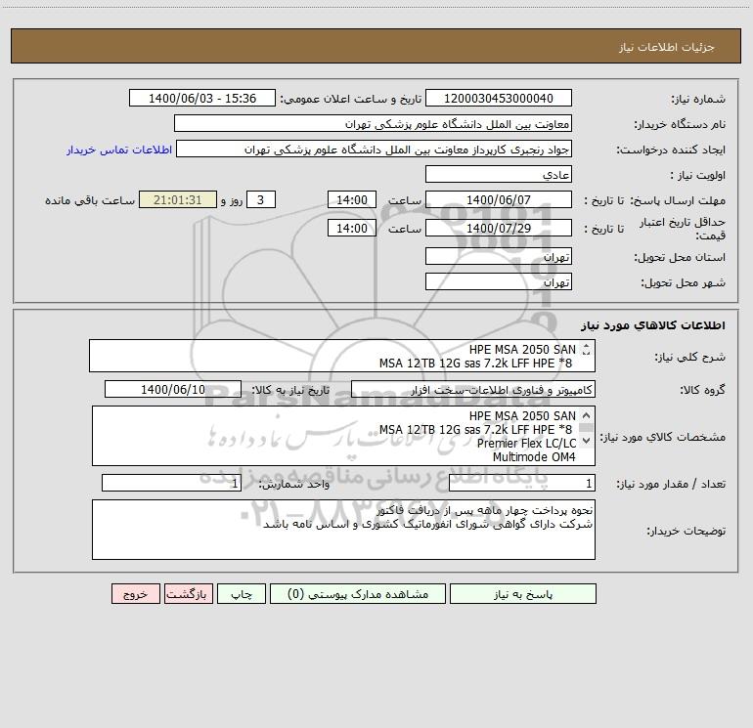The image size is (753, 728).
Task: Click the استان محل تحویل field تهران
Action: 499,256
